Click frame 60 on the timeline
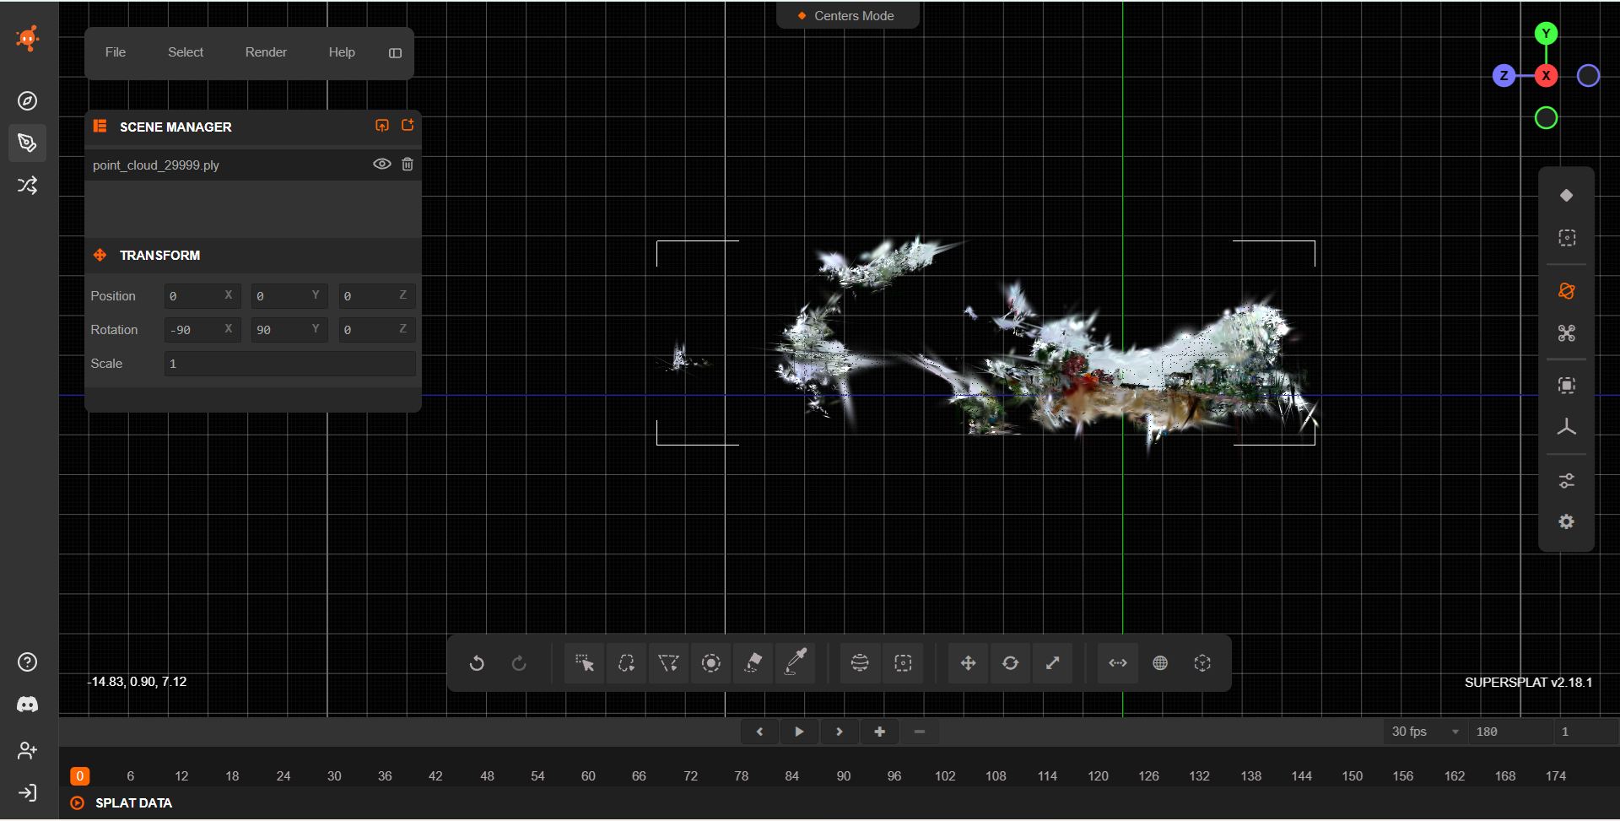Image resolution: width=1620 pixels, height=821 pixels. point(588,776)
